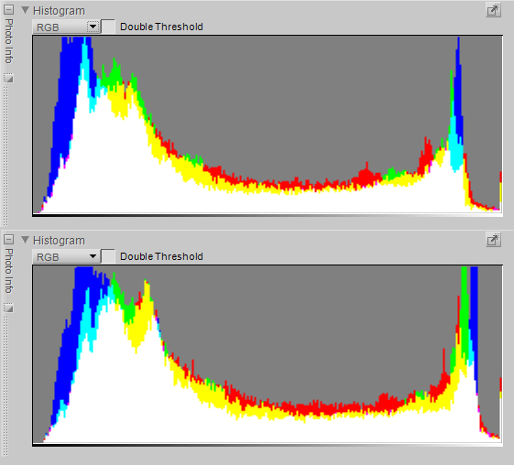The image size is (514, 465).
Task: Enable Double Threshold checkbox in top histogram
Action: tap(108, 27)
